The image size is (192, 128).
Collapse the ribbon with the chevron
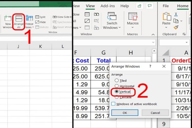153,35
